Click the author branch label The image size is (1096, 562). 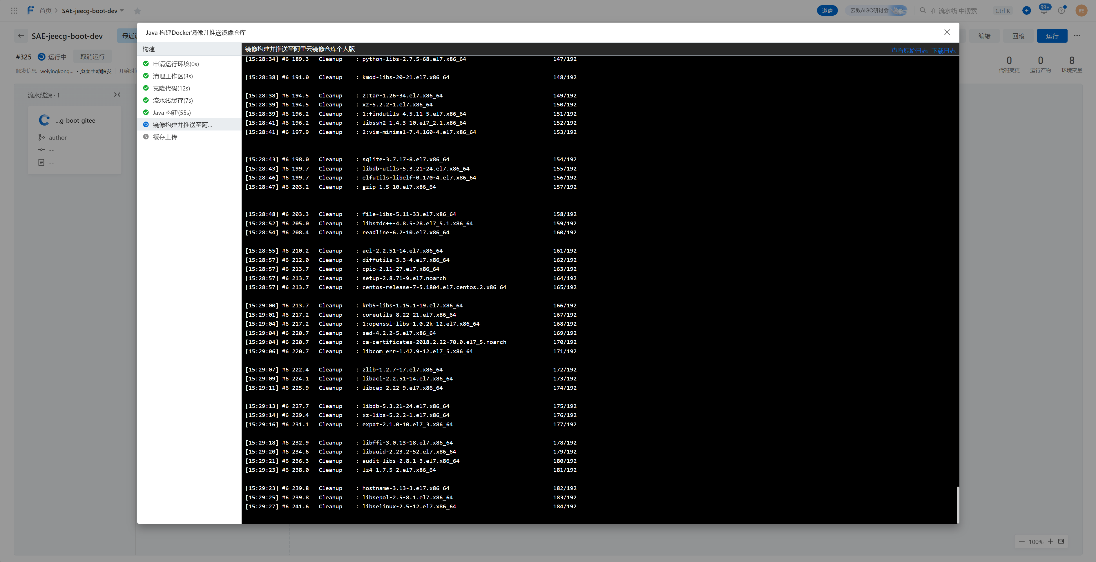58,137
